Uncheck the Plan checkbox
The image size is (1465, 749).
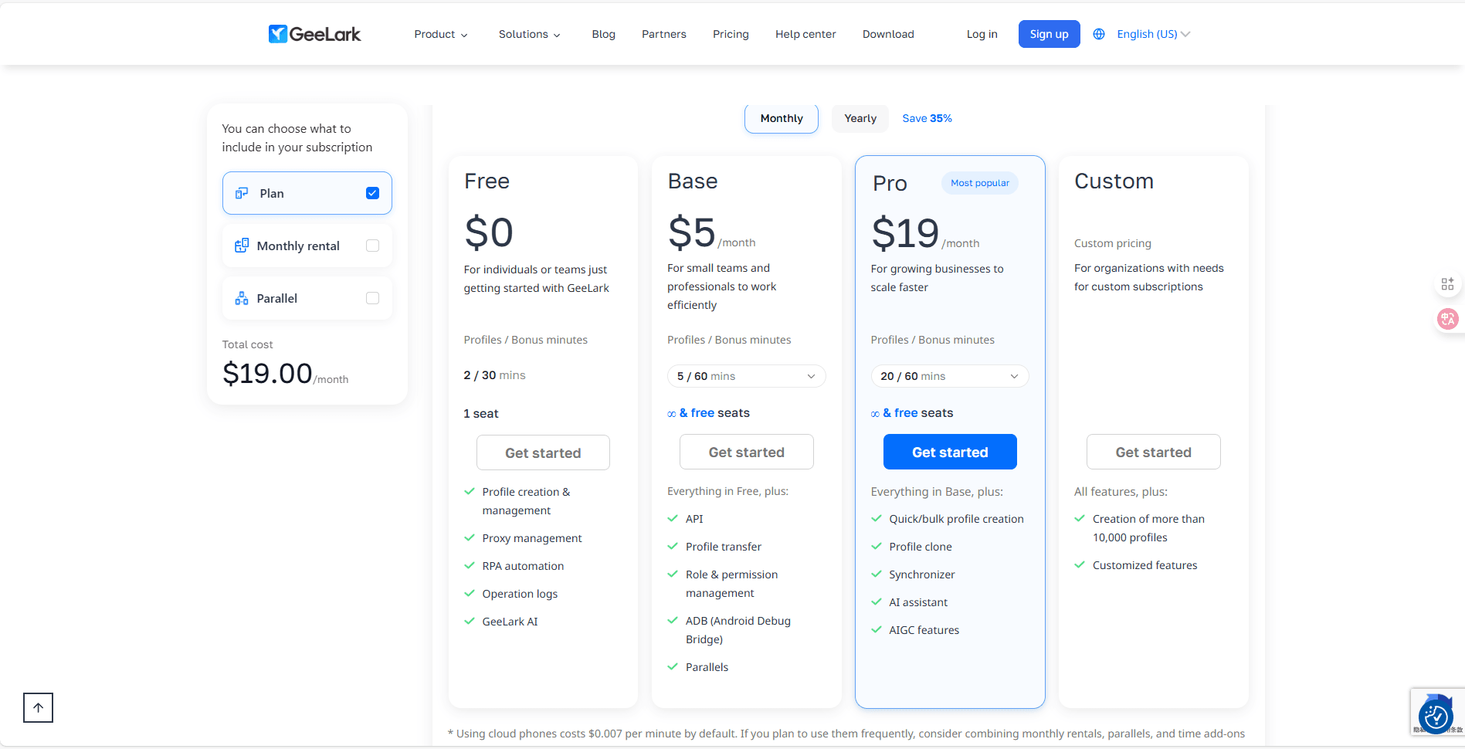click(372, 193)
